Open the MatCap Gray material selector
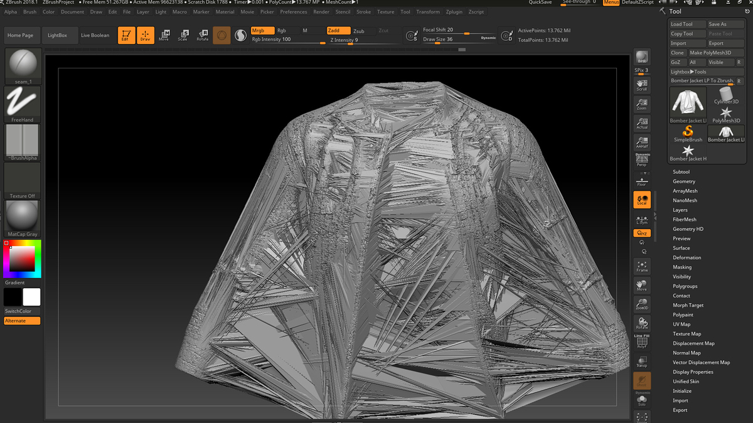The width and height of the screenshot is (753, 423). tap(23, 218)
